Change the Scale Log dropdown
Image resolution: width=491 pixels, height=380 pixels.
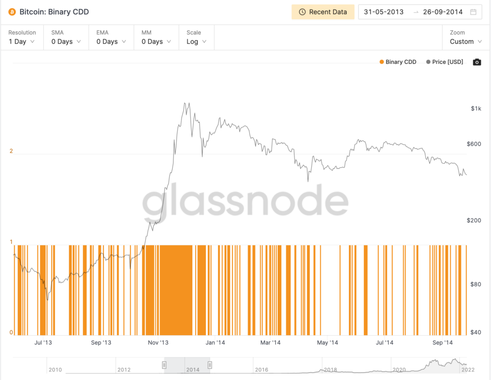197,42
